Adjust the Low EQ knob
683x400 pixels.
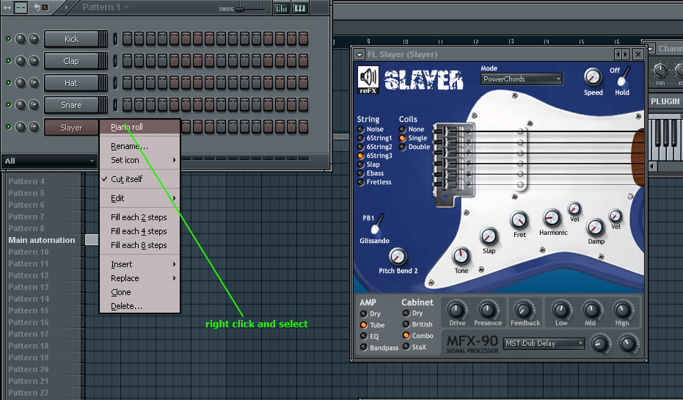tap(560, 310)
